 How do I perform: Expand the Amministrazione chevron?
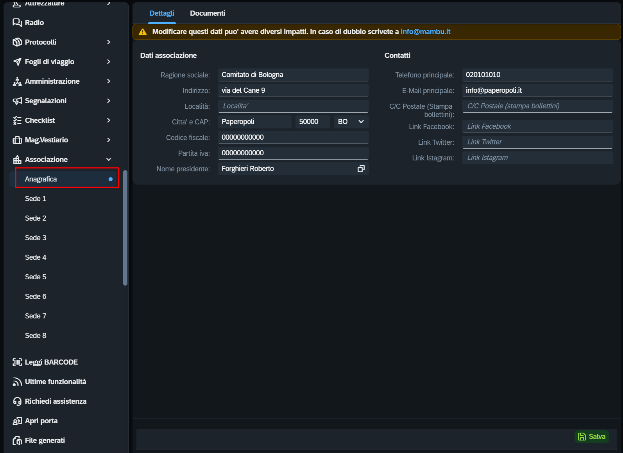point(109,81)
